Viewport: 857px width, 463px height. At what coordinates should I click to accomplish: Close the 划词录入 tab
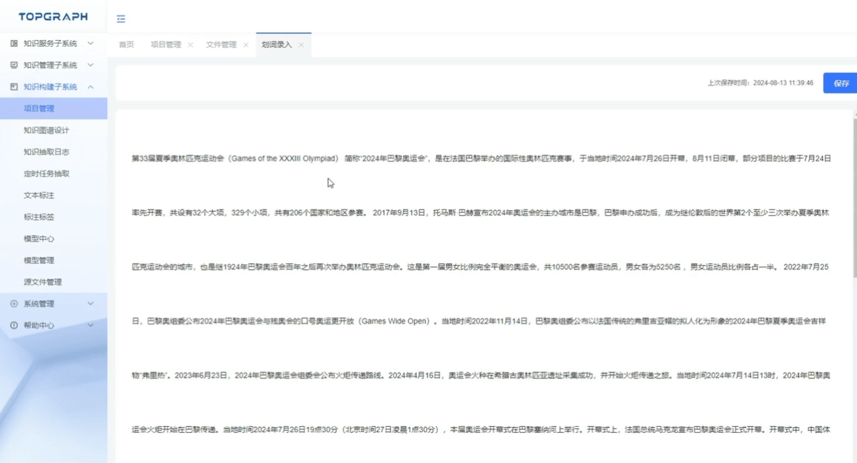(301, 45)
